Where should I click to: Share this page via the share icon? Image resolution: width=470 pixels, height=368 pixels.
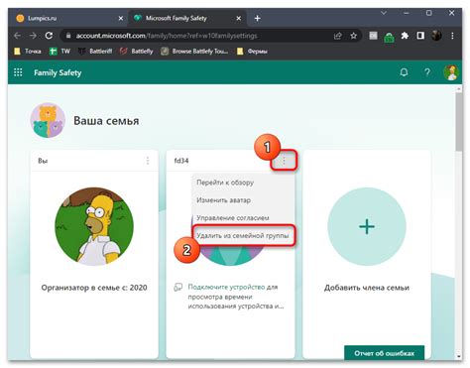[x=337, y=36]
